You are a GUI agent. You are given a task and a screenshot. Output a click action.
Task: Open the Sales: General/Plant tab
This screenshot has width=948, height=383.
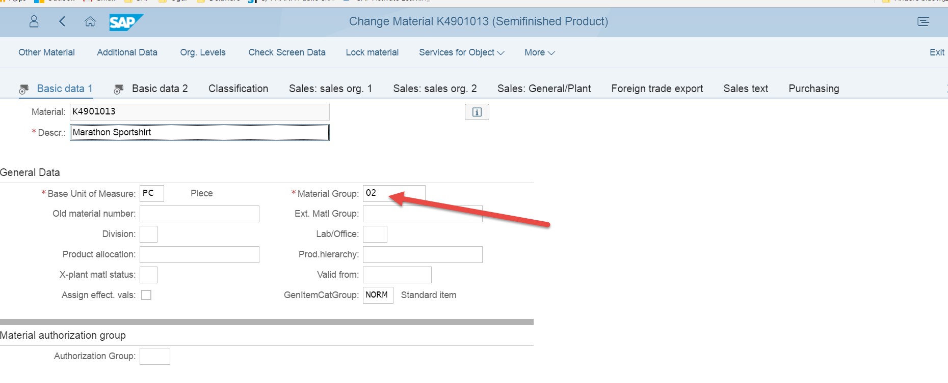click(x=544, y=89)
